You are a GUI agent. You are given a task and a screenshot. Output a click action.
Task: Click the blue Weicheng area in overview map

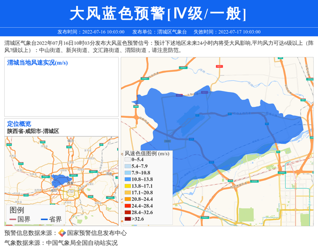61,181
